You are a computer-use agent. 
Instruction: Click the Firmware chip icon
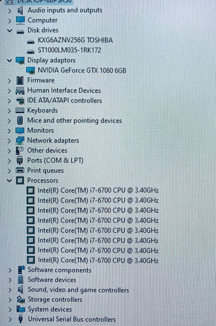point(20,81)
